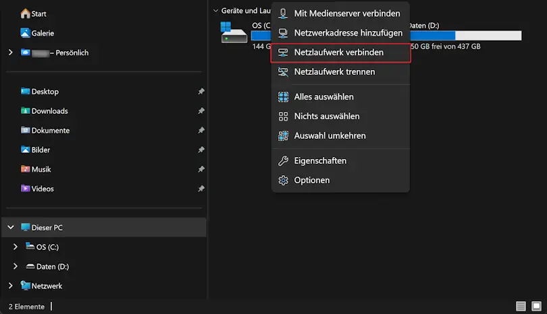Unpin Bilder using its pin icon
Image resolution: width=547 pixels, height=314 pixels.
(x=201, y=150)
